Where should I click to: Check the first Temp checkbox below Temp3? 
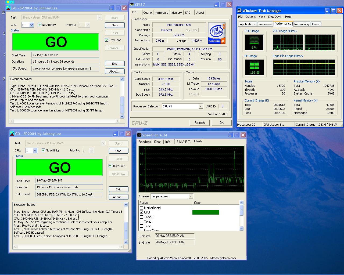point(142,222)
